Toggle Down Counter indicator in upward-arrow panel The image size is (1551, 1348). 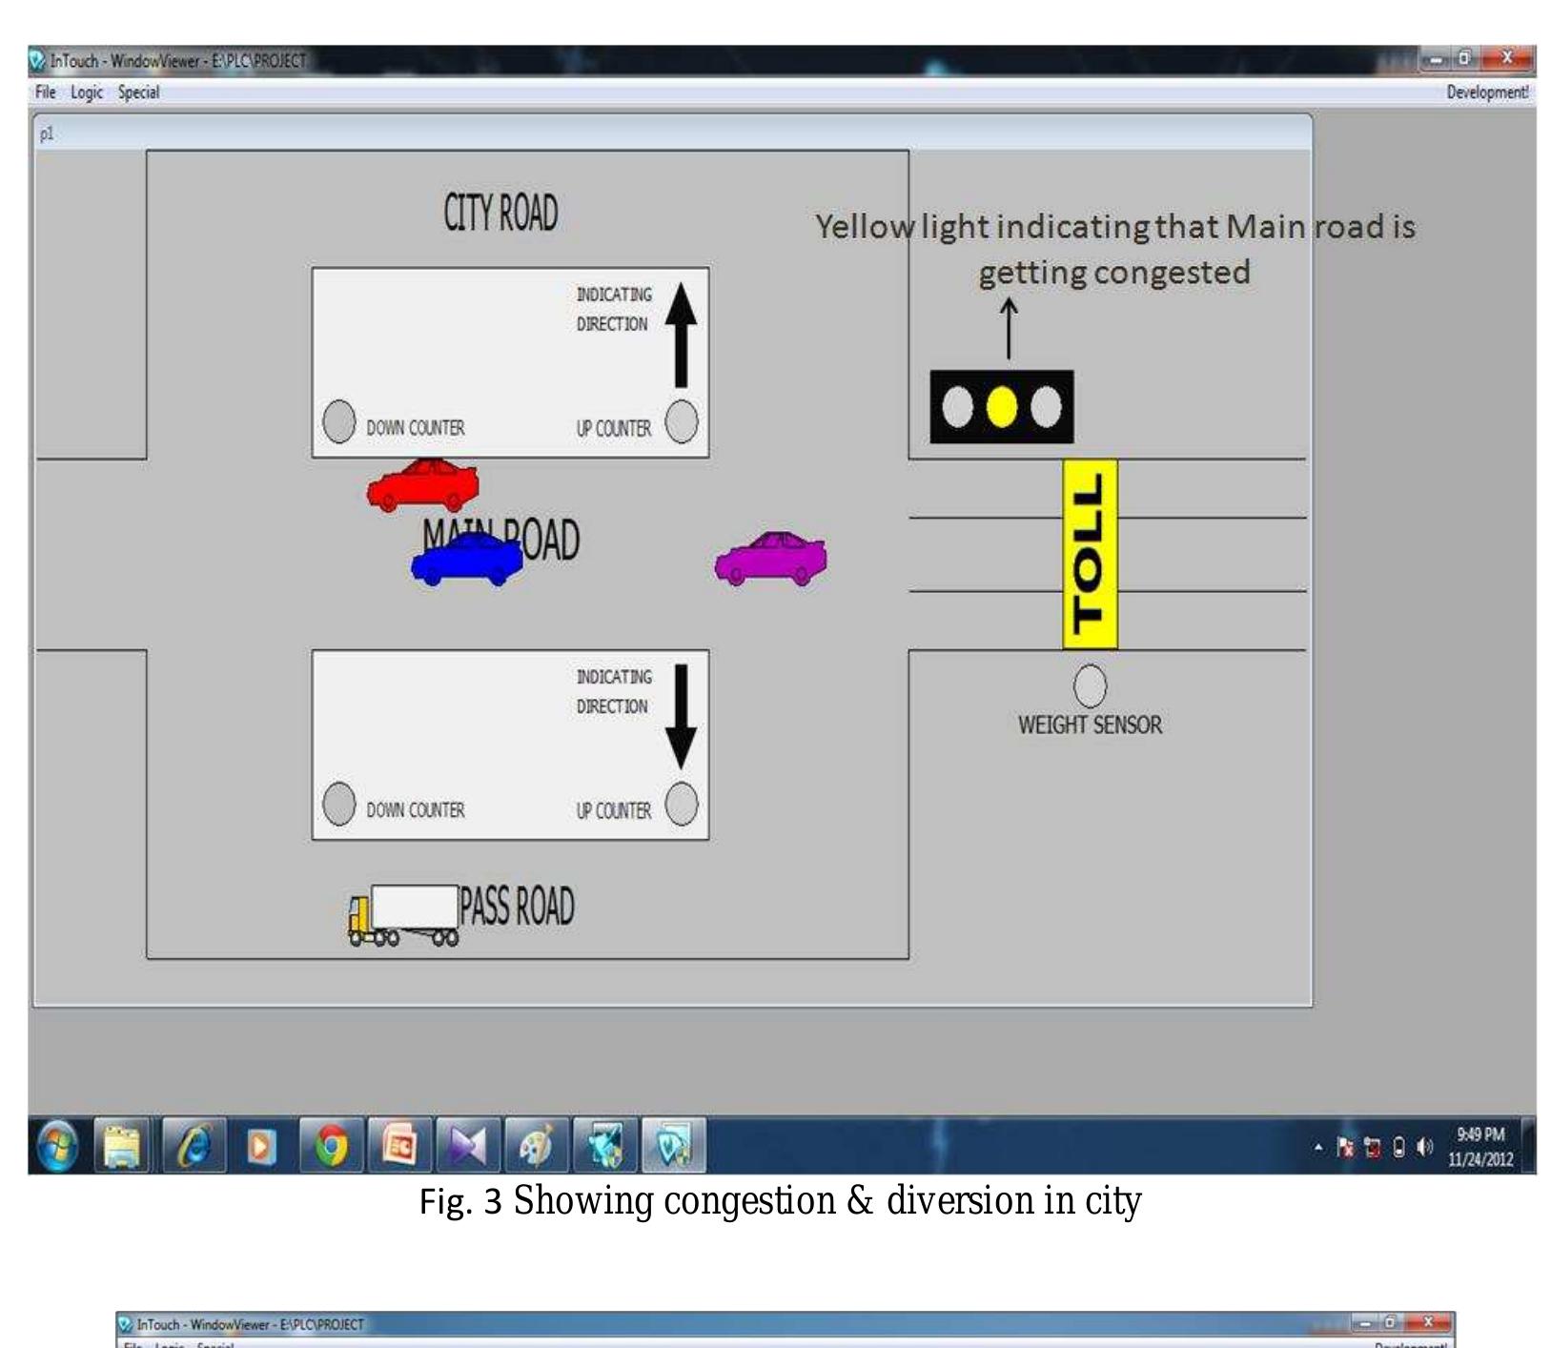coord(338,421)
